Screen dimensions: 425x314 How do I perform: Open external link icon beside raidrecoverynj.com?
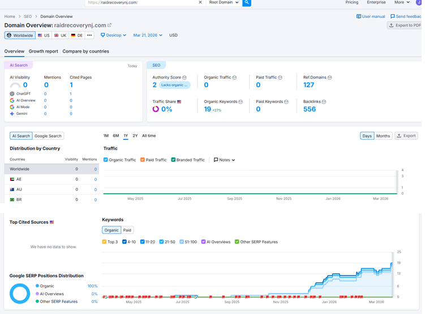109,25
